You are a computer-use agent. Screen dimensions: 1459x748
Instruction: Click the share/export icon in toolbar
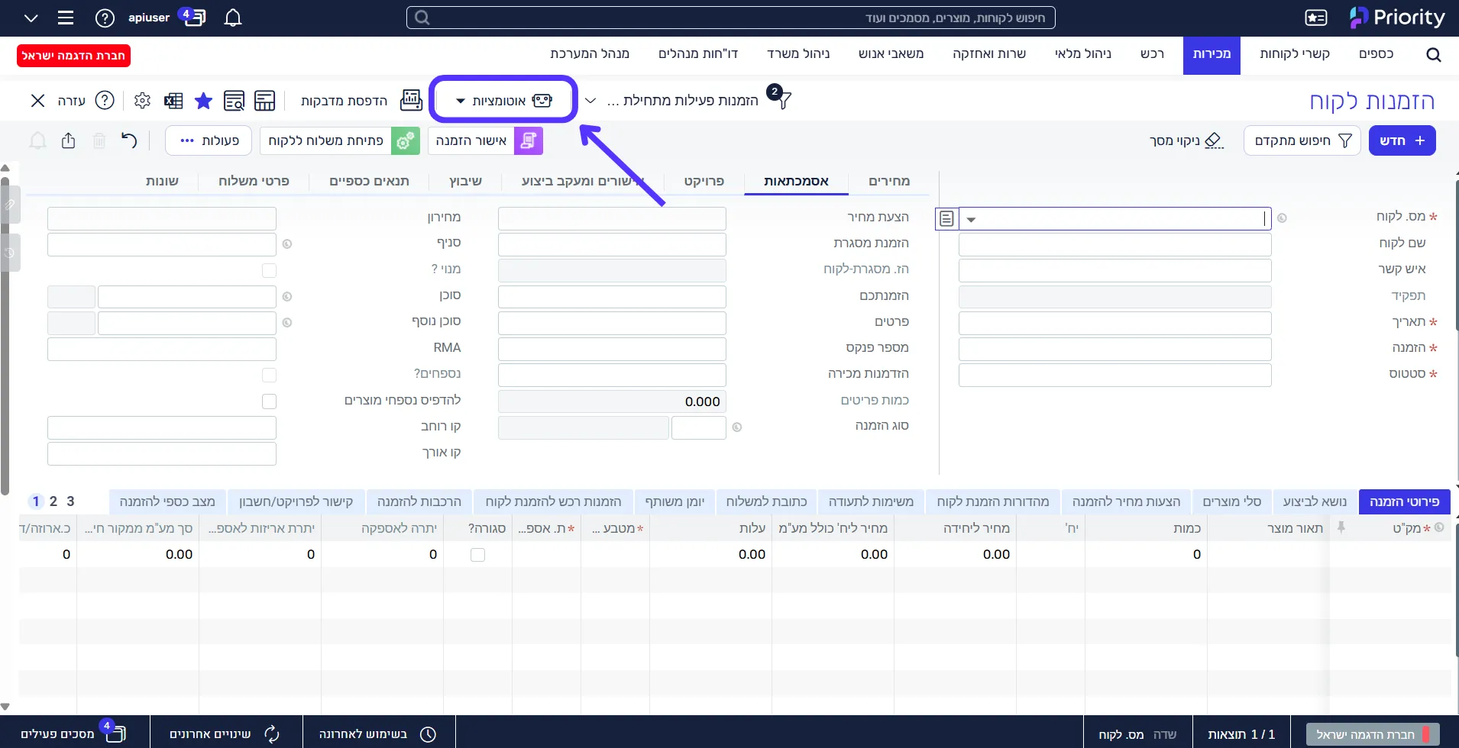(x=69, y=140)
